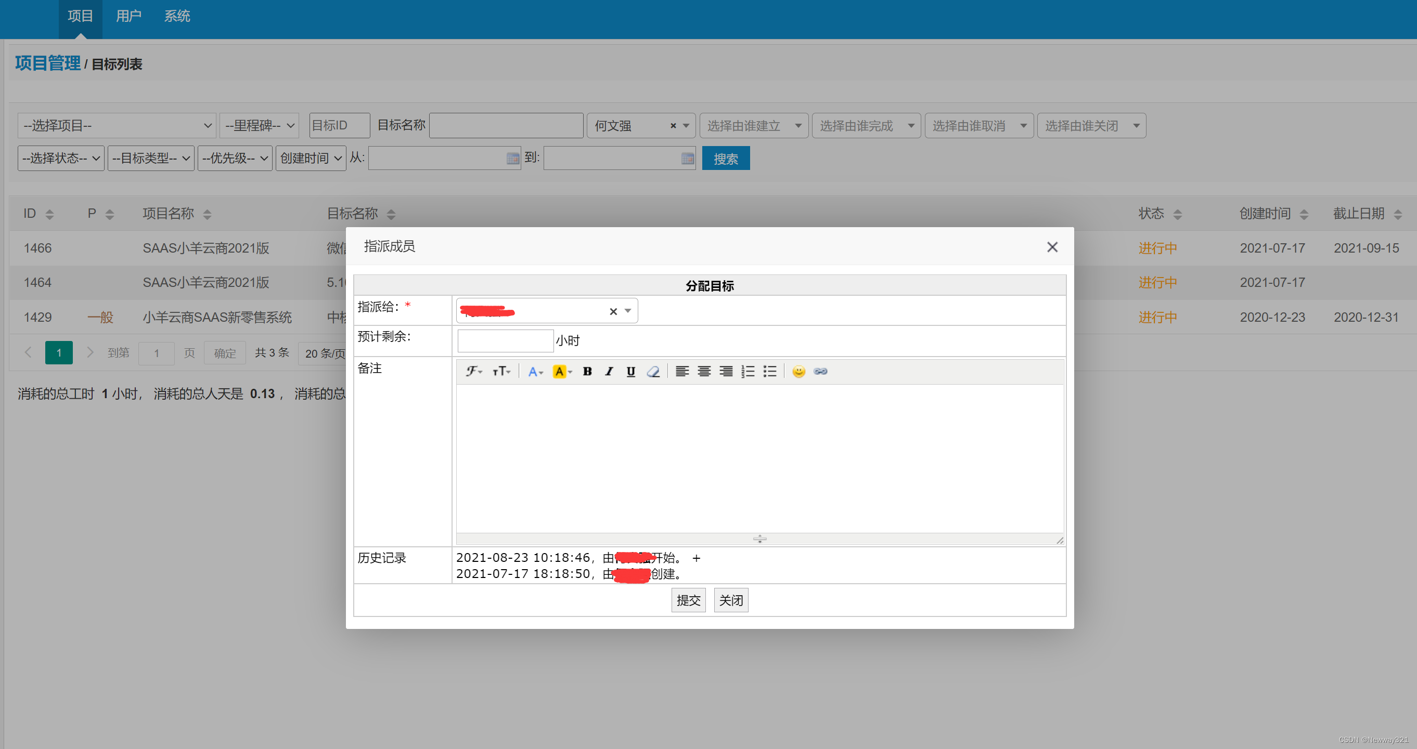
Task: Confirm page jump with 确定
Action: point(224,353)
